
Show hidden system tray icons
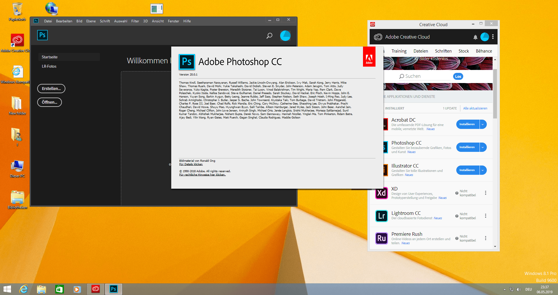[505, 289]
